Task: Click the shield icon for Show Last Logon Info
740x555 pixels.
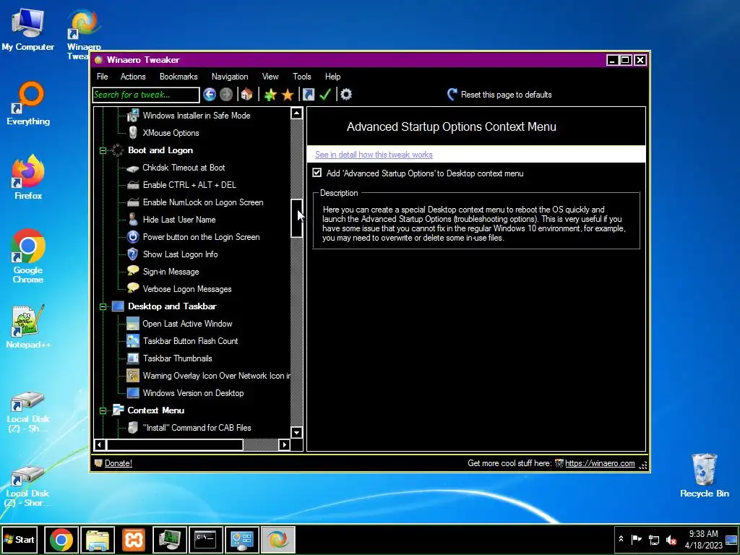Action: [x=133, y=254]
